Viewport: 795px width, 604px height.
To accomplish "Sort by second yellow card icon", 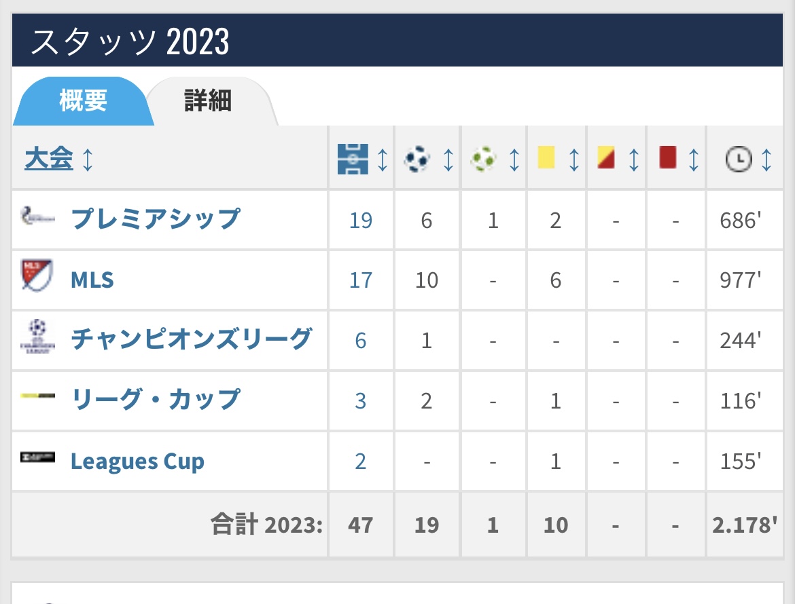I will pyautogui.click(x=606, y=158).
